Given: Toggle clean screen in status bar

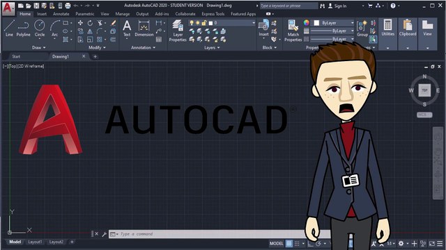Looking at the screenshot, I should pyautogui.click(x=432, y=244).
